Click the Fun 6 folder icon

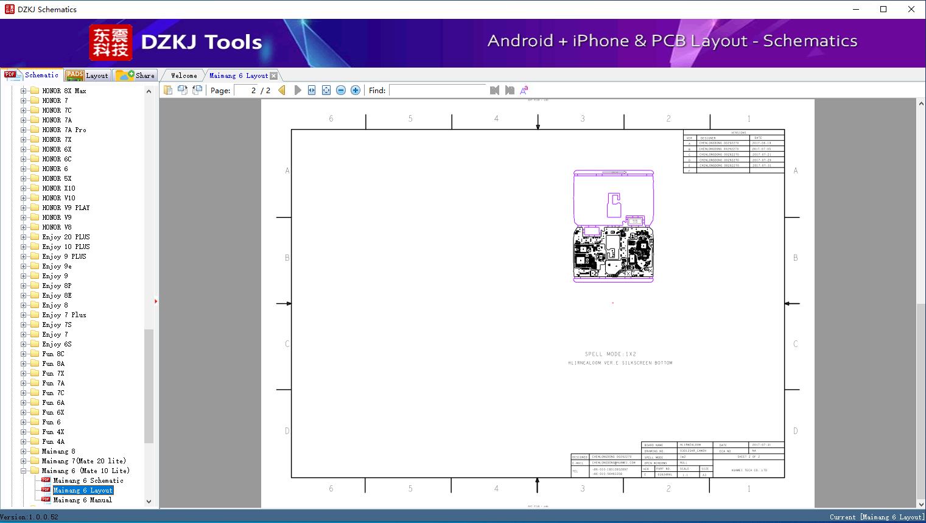click(35, 422)
